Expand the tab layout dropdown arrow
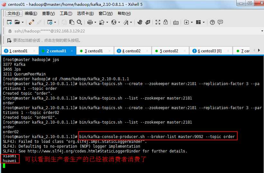Screen dimensions: 264x173 pyautogui.click(x=204, y=22)
